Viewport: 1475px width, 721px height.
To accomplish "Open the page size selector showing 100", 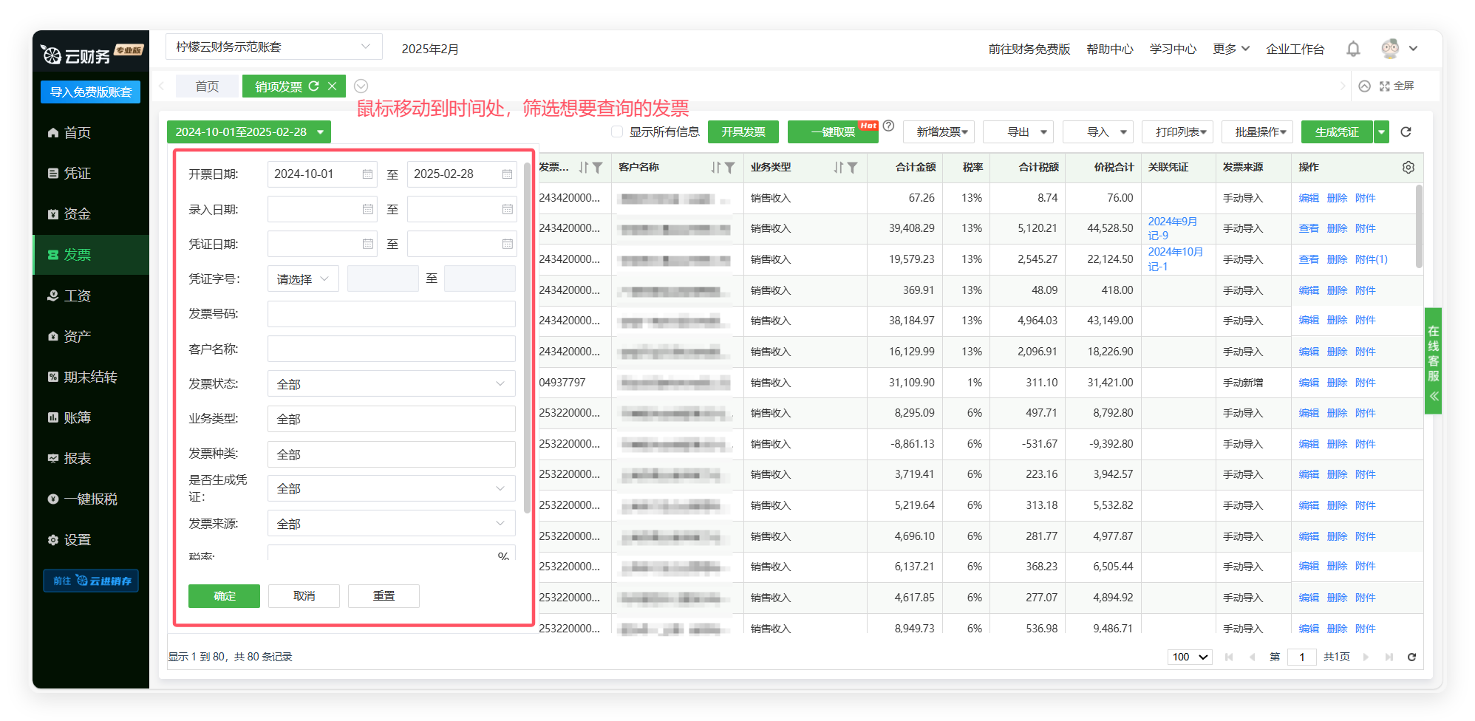I will pos(1189,657).
